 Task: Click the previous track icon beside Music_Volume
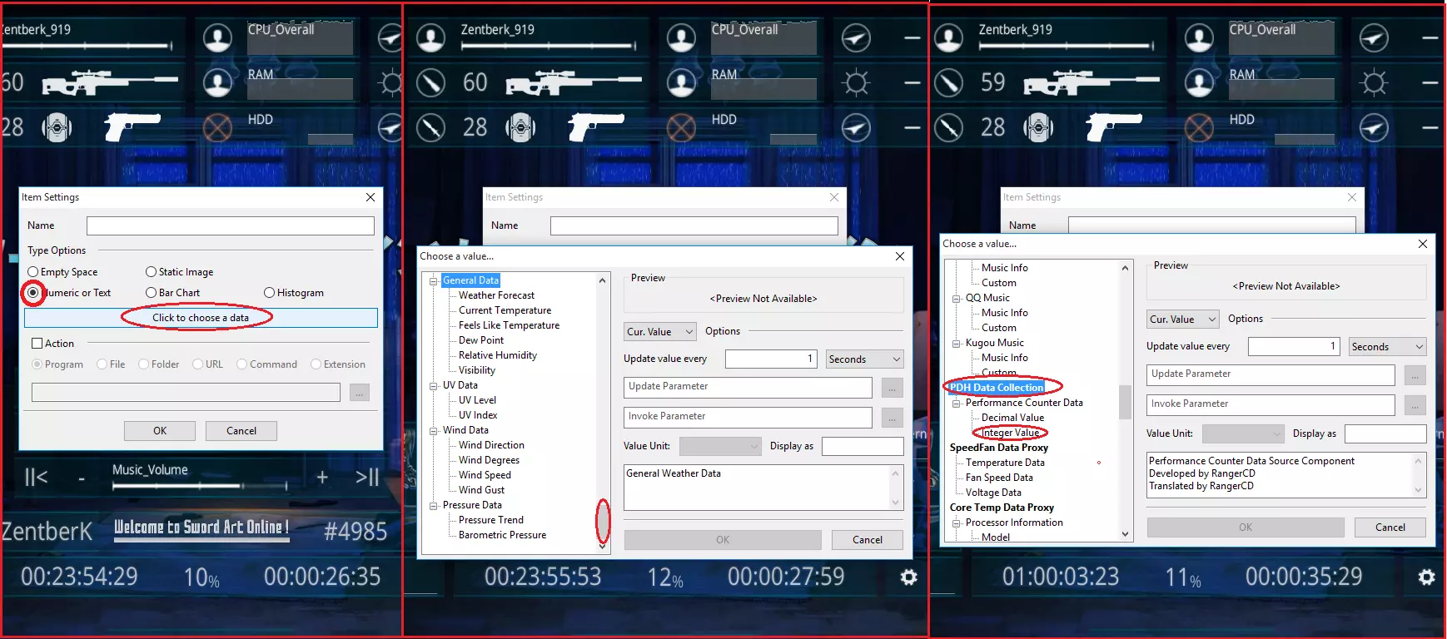tap(36, 477)
